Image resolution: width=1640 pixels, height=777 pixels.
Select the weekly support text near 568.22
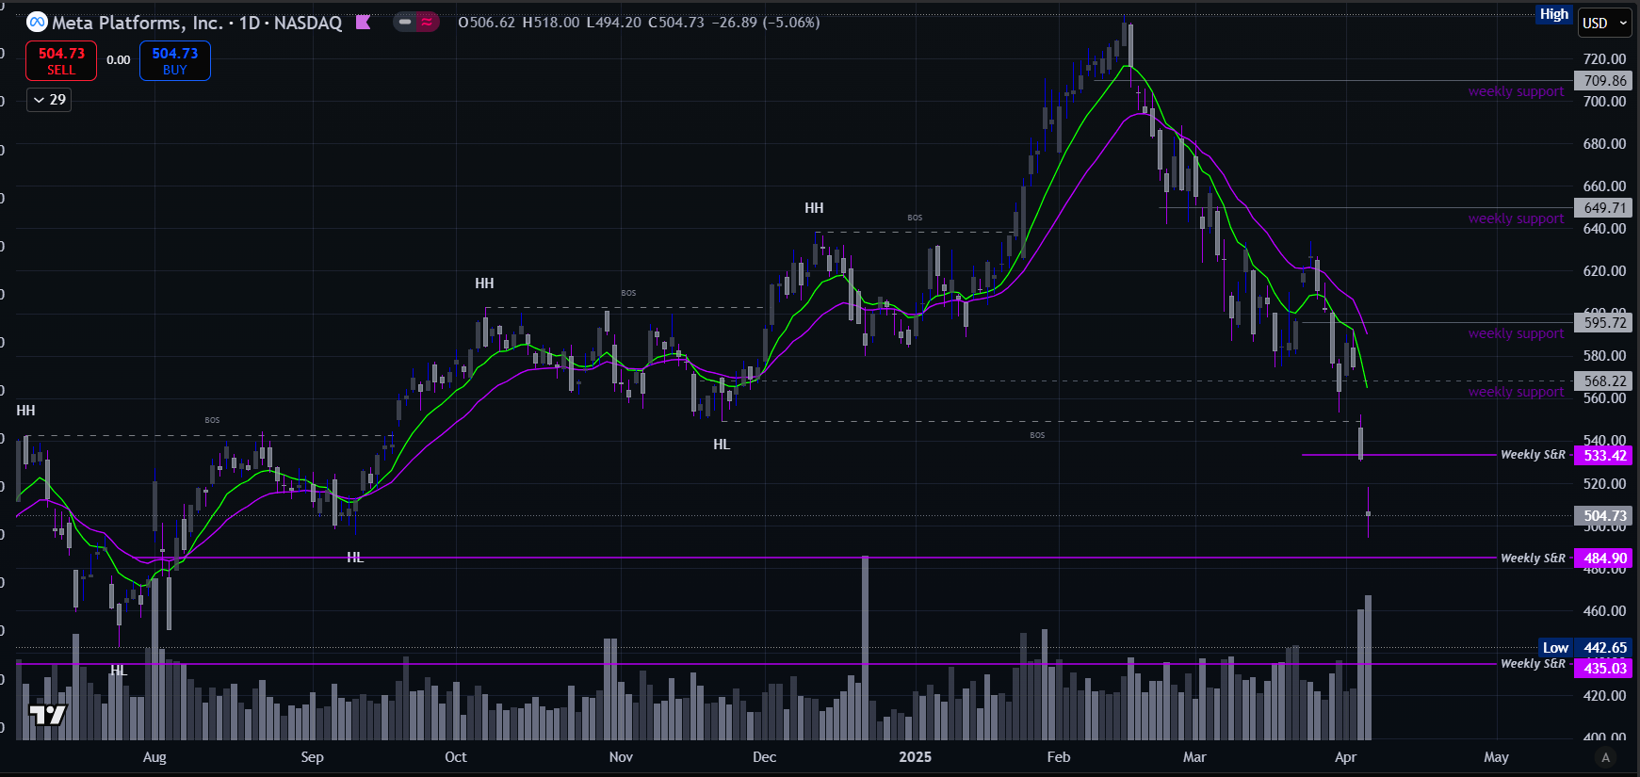(x=1516, y=393)
